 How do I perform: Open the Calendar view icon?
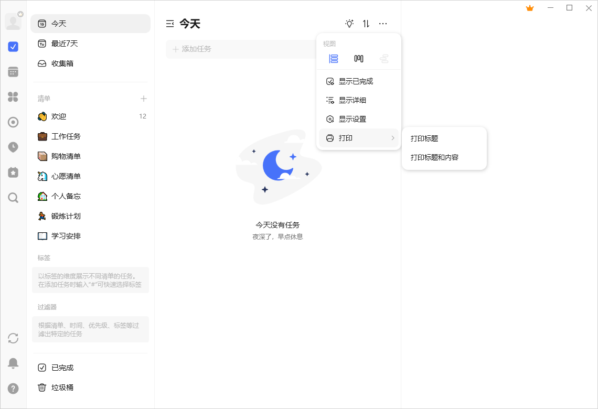pyautogui.click(x=13, y=72)
